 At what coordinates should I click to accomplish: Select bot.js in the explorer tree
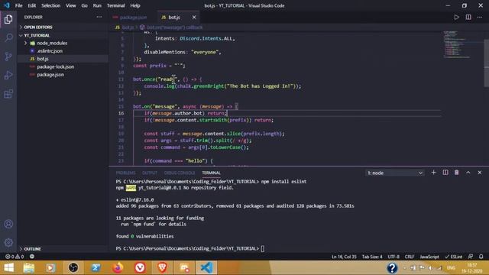(43, 59)
